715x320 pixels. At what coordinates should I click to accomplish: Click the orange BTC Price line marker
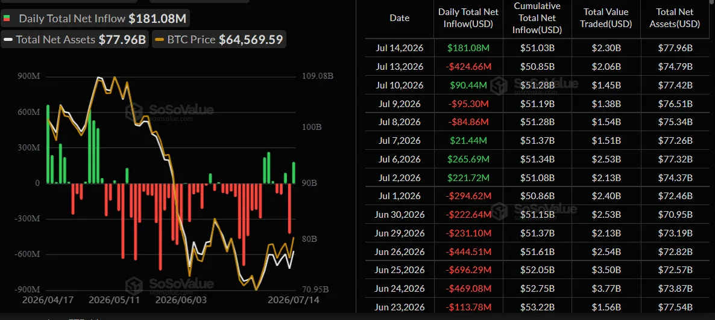tap(159, 40)
